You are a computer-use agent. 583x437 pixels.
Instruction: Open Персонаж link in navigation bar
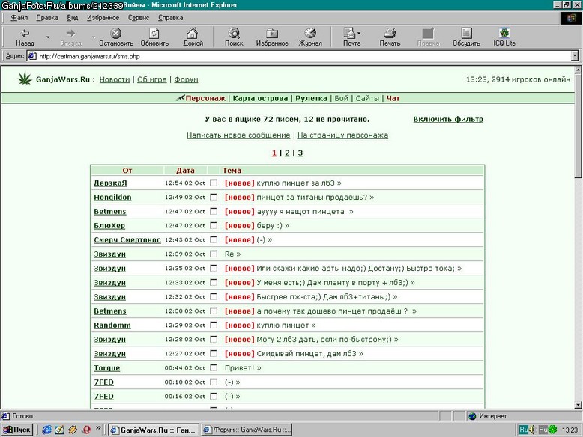click(x=205, y=98)
